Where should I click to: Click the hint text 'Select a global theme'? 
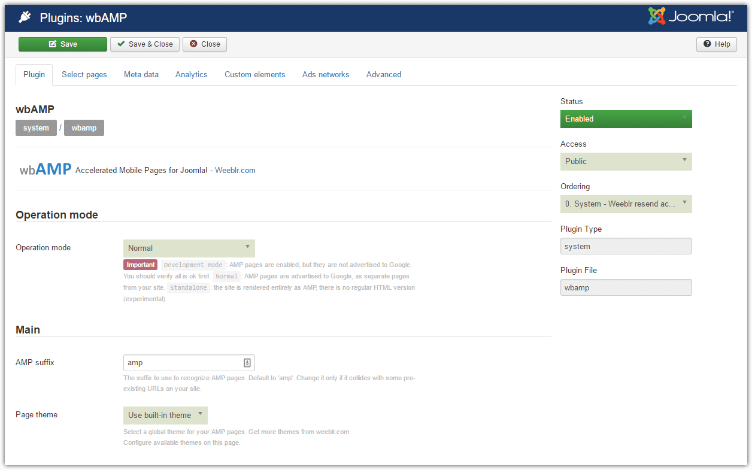tap(237, 437)
